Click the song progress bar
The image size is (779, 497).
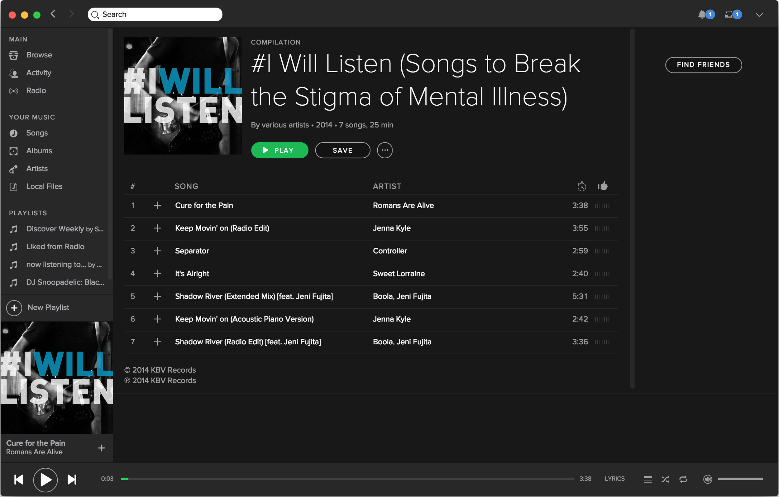click(x=347, y=479)
